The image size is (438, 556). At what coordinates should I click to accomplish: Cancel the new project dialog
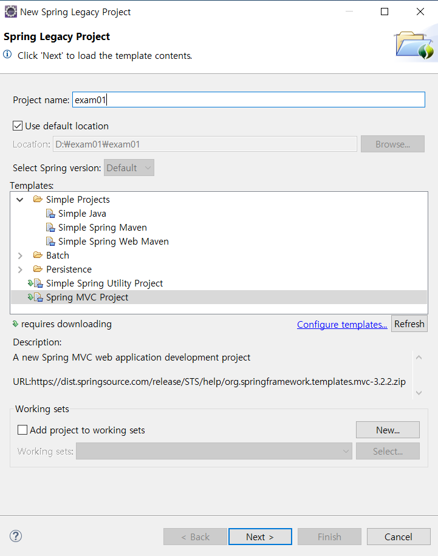click(399, 537)
